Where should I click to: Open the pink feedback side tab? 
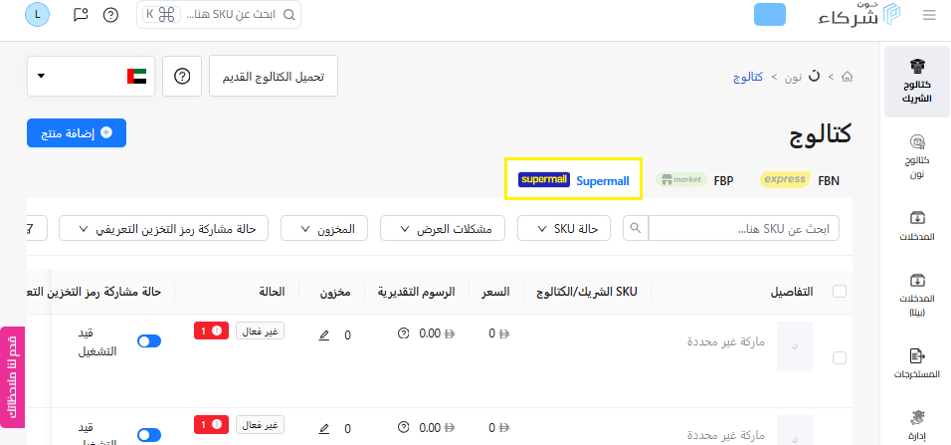pyautogui.click(x=13, y=377)
